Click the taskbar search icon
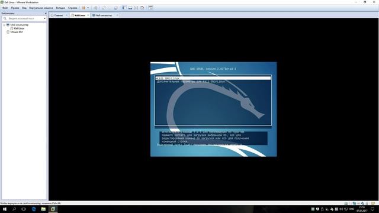This screenshot has height=213, width=379. (x=14, y=209)
